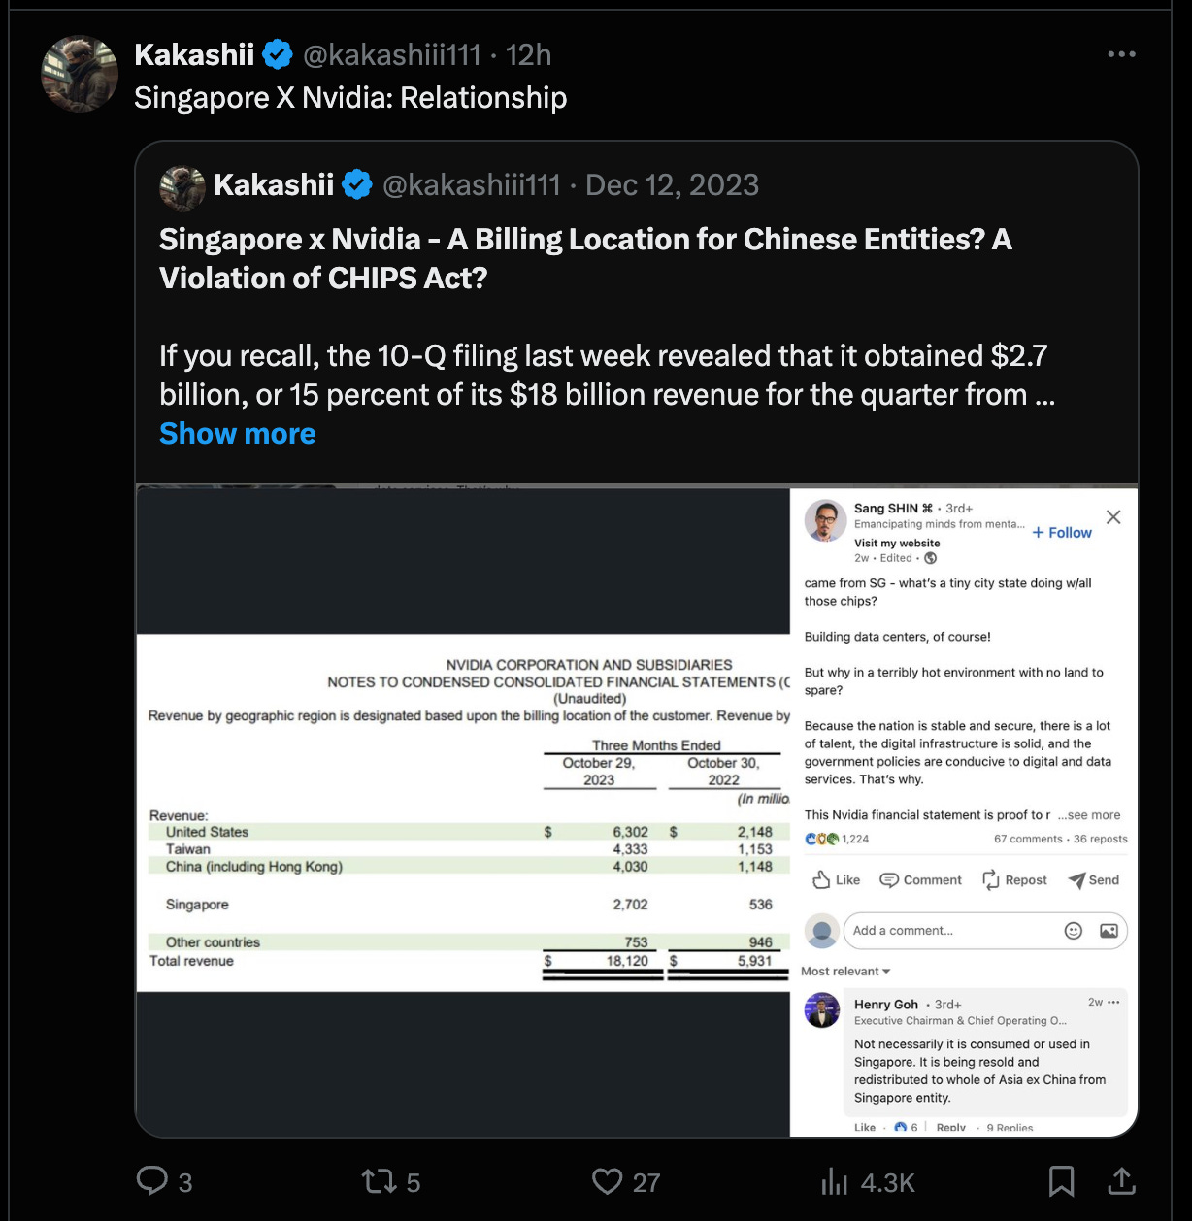This screenshot has width=1192, height=1221.
Task: Open Kakashii's profile avatar on main tweet
Action: [80, 74]
